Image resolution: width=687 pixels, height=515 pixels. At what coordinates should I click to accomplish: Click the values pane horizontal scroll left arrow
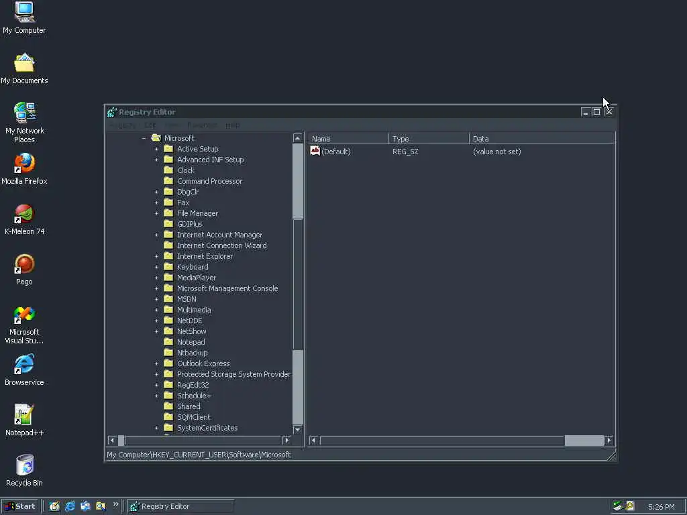313,440
